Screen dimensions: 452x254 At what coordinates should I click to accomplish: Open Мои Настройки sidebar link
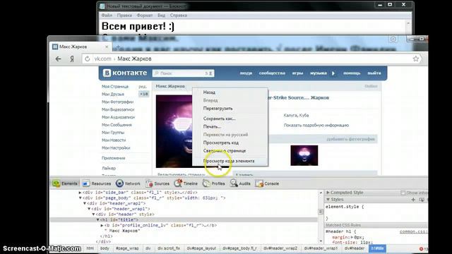[116, 147]
